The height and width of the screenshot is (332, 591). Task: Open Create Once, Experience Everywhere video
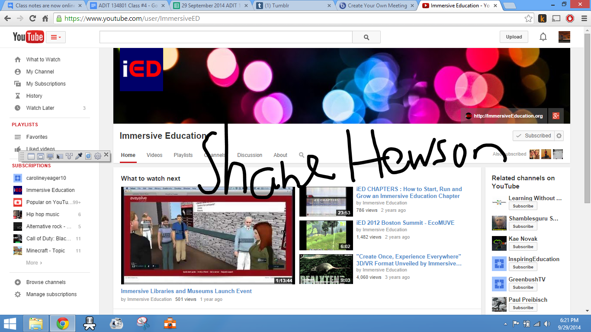click(409, 260)
